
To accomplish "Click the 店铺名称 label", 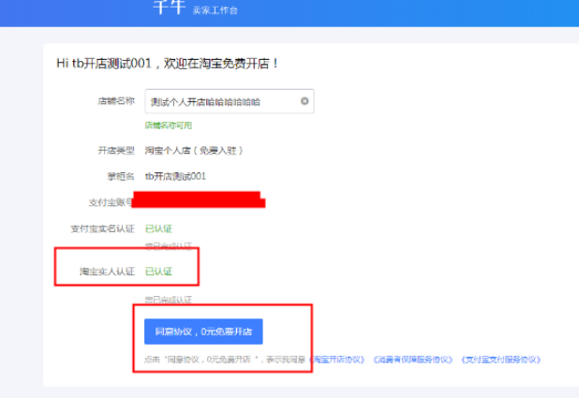I will pyautogui.click(x=116, y=100).
